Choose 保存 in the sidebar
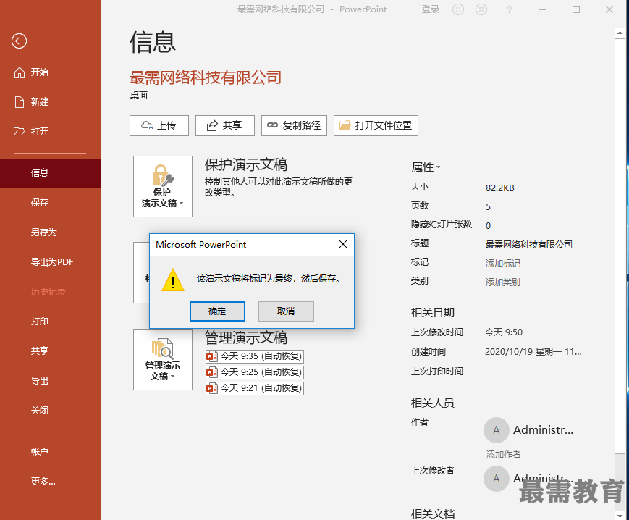629x520 pixels. (39, 203)
